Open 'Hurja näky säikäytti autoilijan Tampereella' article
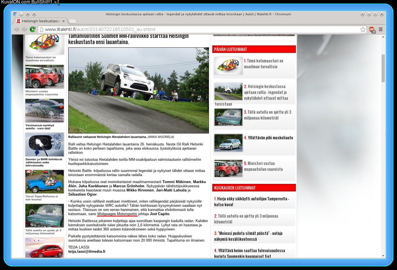Image resolution: width=397 pixels, height=270 pixels. pos(251,201)
